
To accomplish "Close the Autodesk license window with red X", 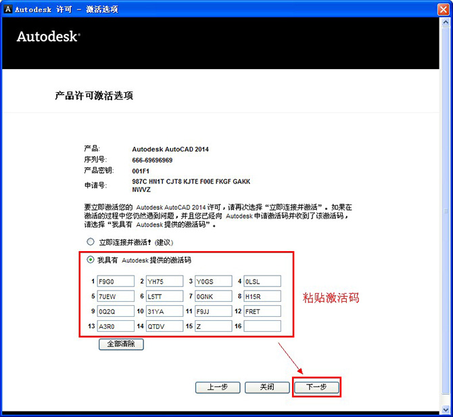I will (443, 9).
